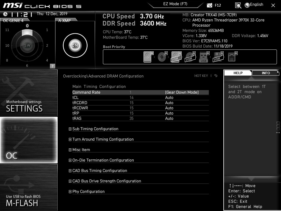The height and width of the screenshot is (211, 281).
Task: Expand CAD Bus Drive Strength Configuration
Action: coord(70,181)
